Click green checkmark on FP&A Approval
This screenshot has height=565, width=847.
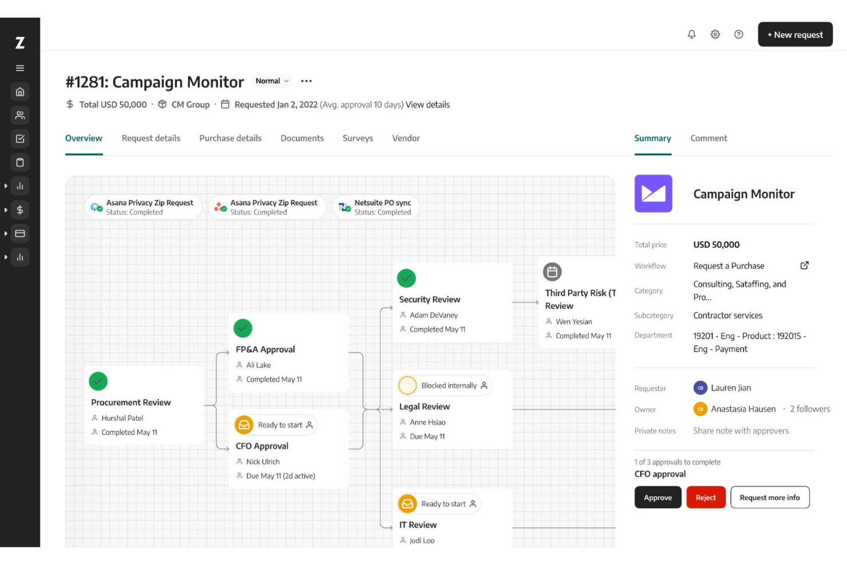(243, 328)
